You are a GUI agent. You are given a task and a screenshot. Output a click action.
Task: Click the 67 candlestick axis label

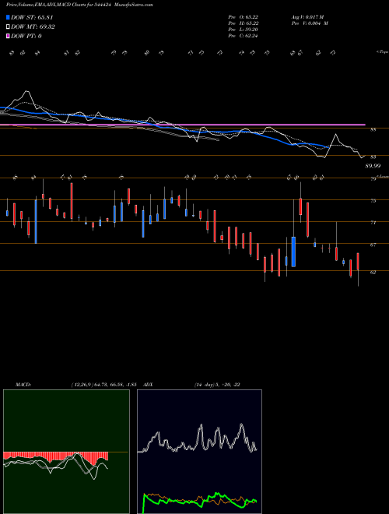click(x=373, y=245)
